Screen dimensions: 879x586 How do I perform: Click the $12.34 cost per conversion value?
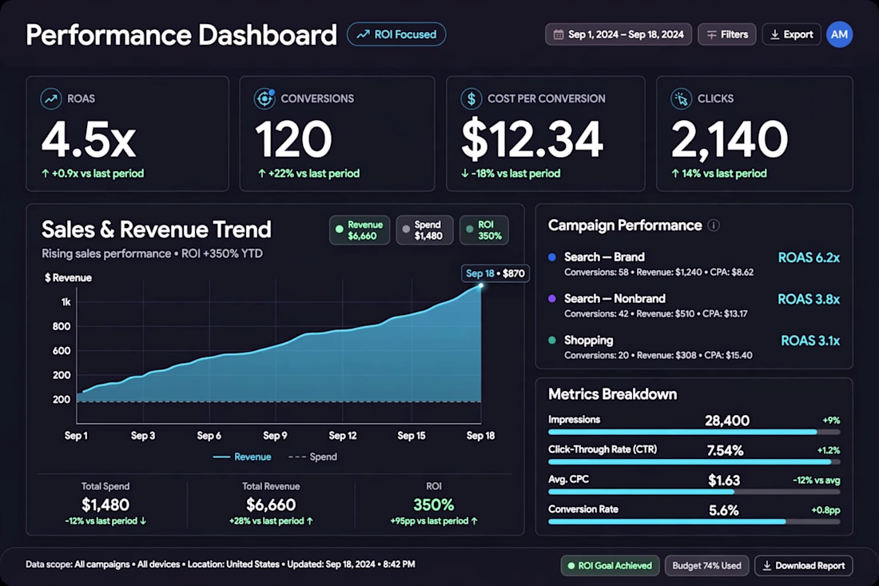532,140
